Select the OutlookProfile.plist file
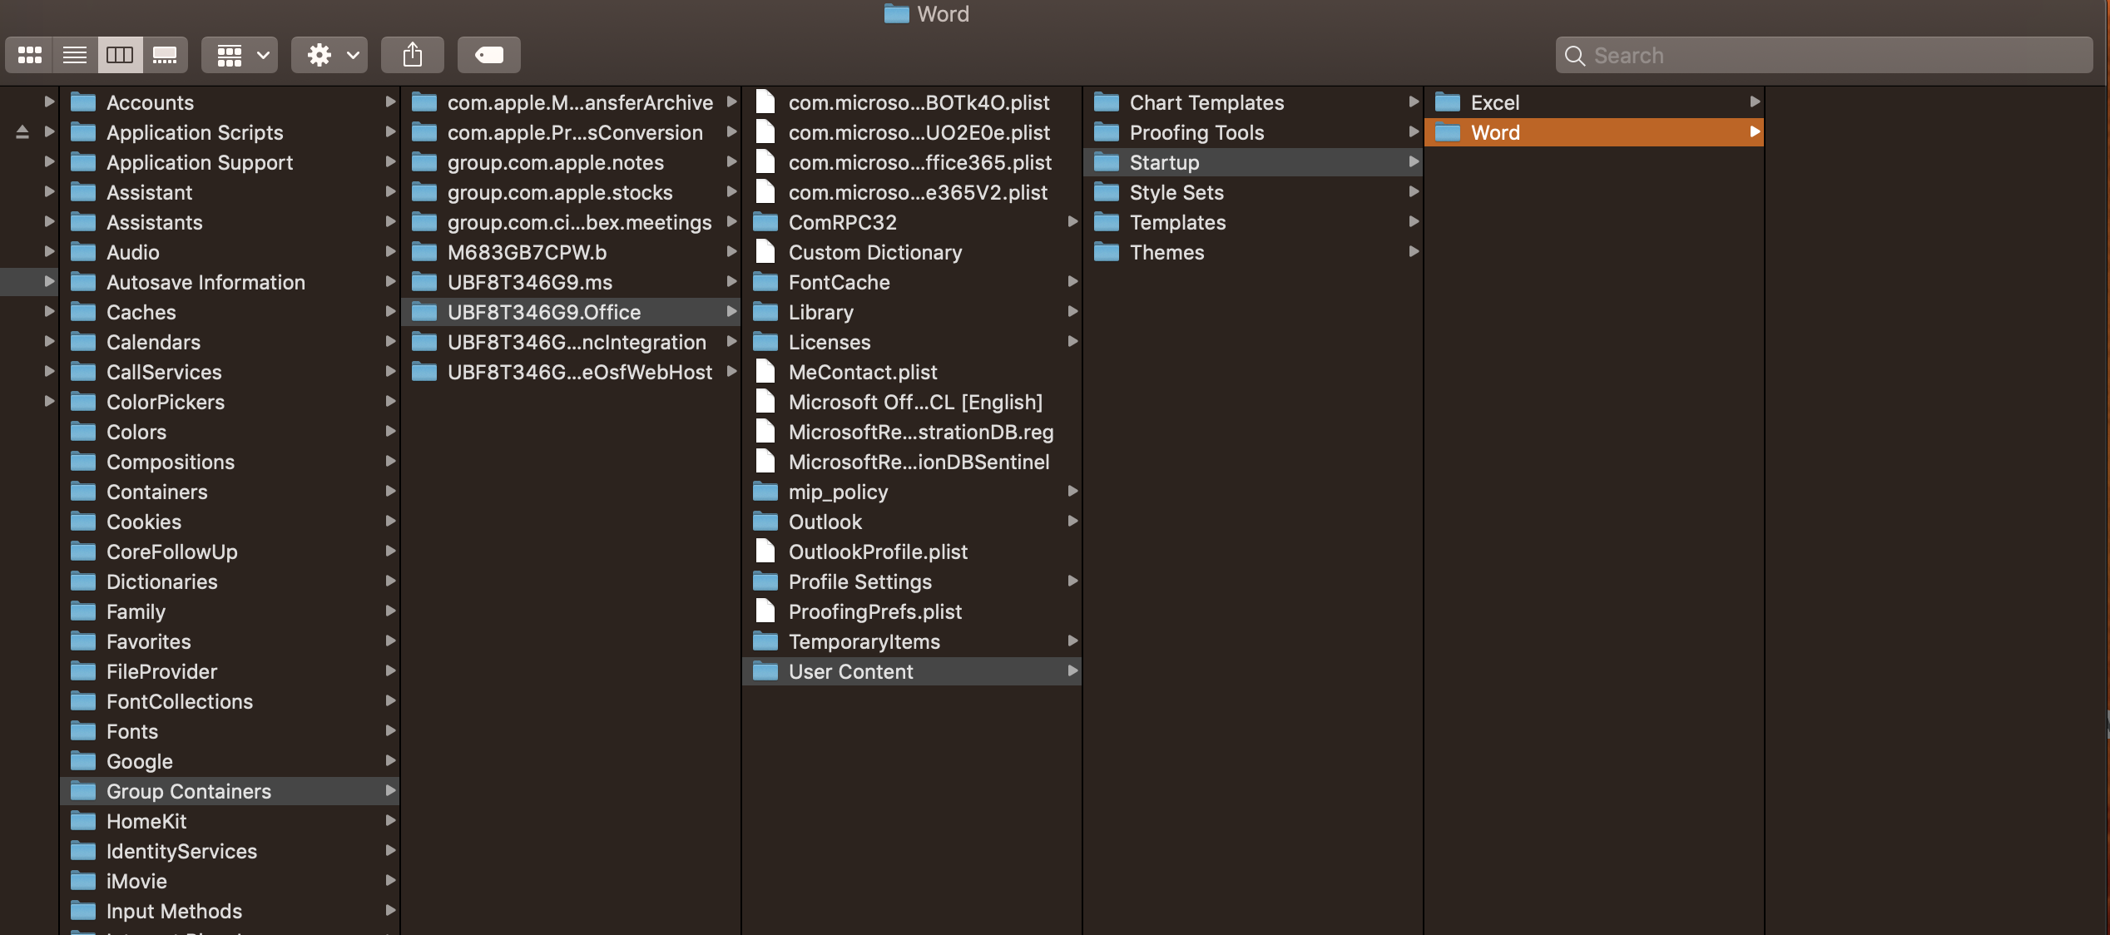 (912, 552)
